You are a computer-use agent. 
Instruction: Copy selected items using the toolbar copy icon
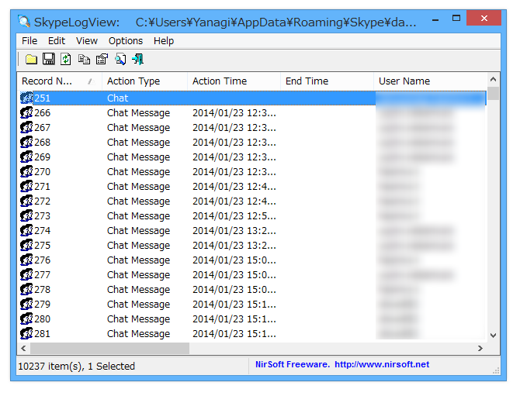point(84,59)
